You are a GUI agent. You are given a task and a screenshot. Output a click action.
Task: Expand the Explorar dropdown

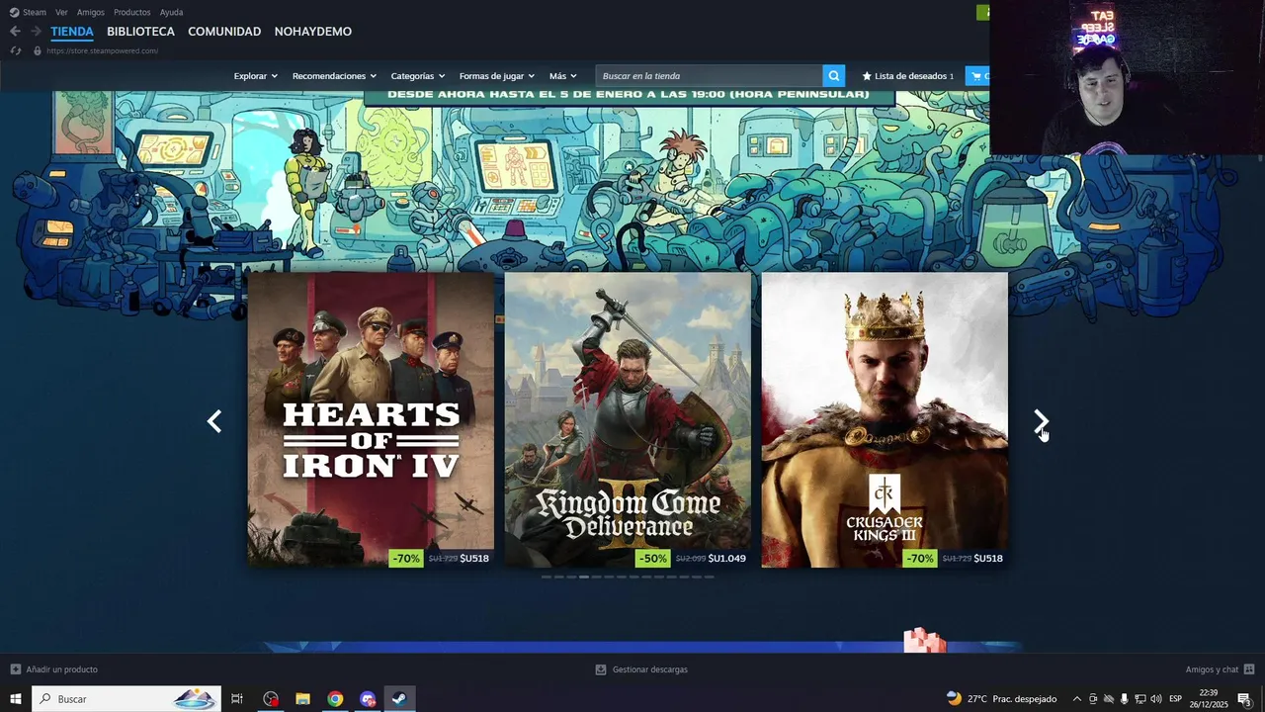click(x=255, y=76)
